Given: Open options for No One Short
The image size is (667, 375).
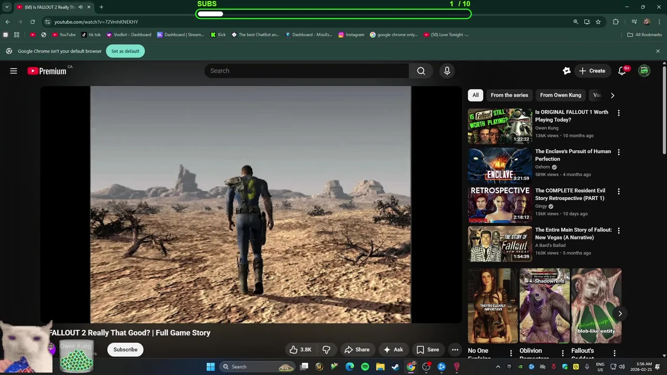Looking at the screenshot, I should click(511, 353).
